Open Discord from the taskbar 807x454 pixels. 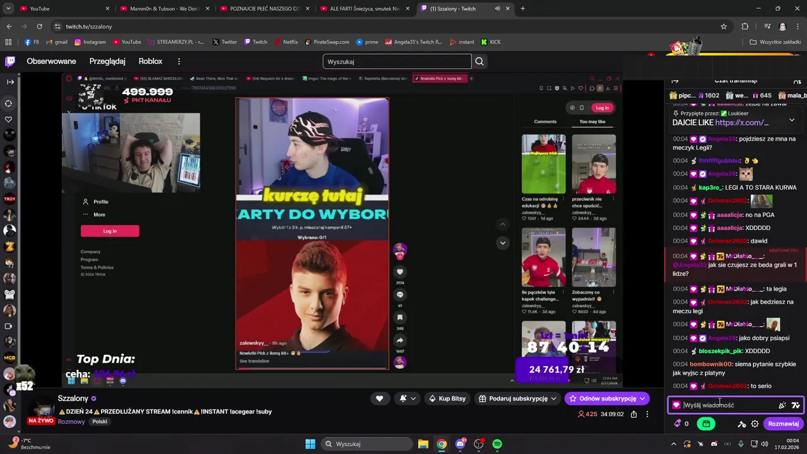pos(460,444)
